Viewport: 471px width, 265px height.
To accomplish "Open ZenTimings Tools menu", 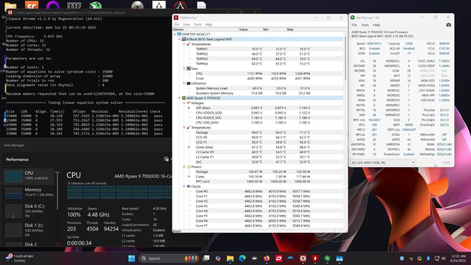I will [365, 25].
